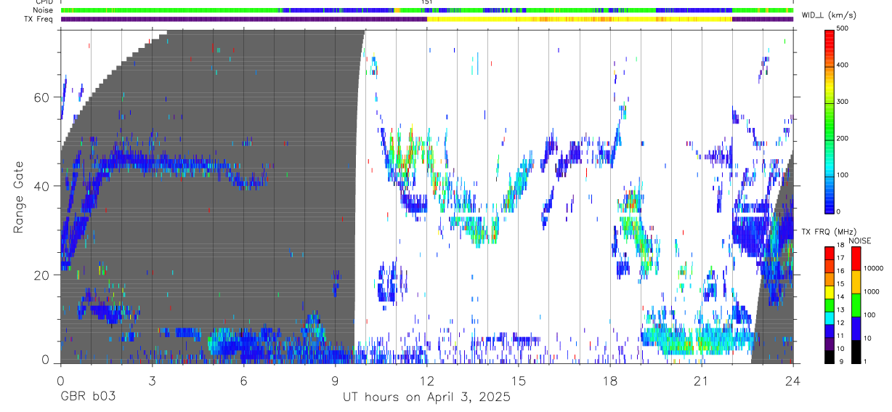The width and height of the screenshot is (892, 412).
Task: Click the TX Freq status strip above the plot
Action: 426,19
